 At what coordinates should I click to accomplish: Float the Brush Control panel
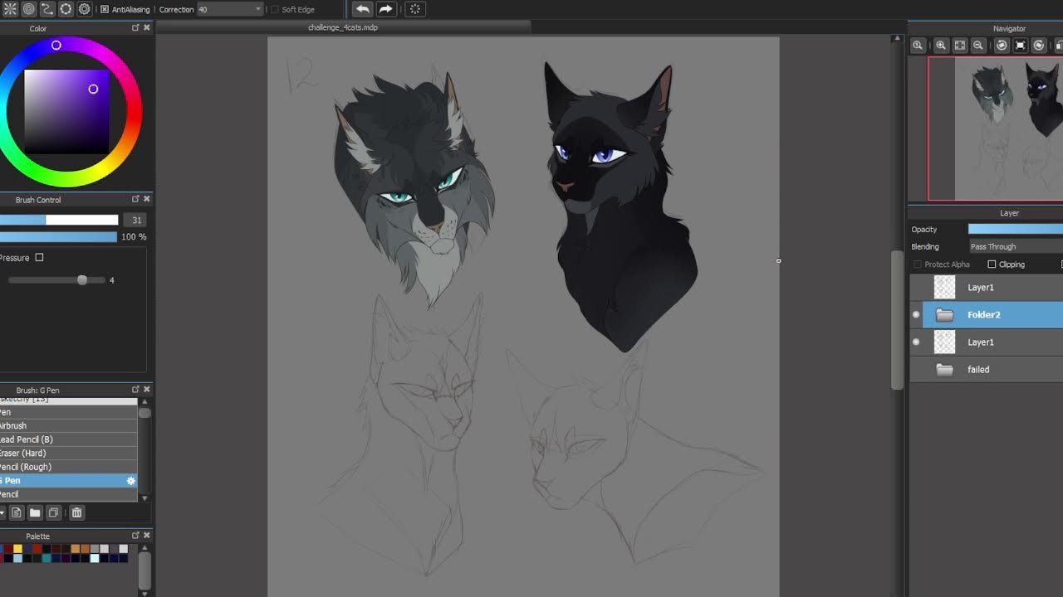point(135,199)
